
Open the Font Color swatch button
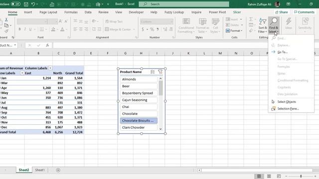point(62,29)
